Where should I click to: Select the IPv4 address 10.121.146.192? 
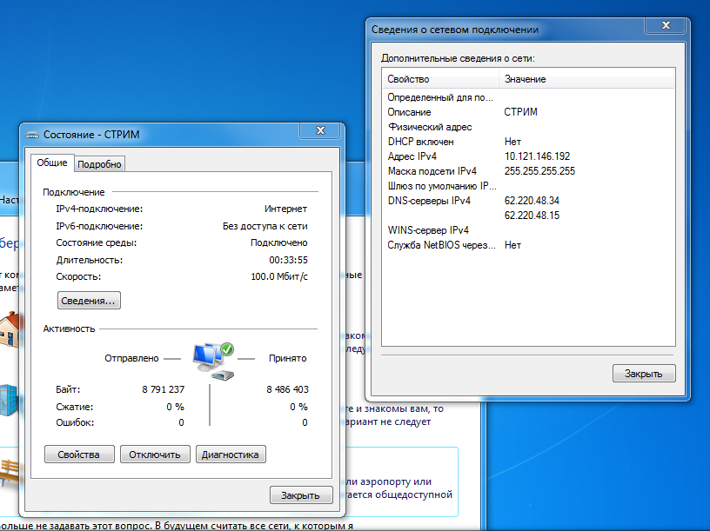[538, 156]
